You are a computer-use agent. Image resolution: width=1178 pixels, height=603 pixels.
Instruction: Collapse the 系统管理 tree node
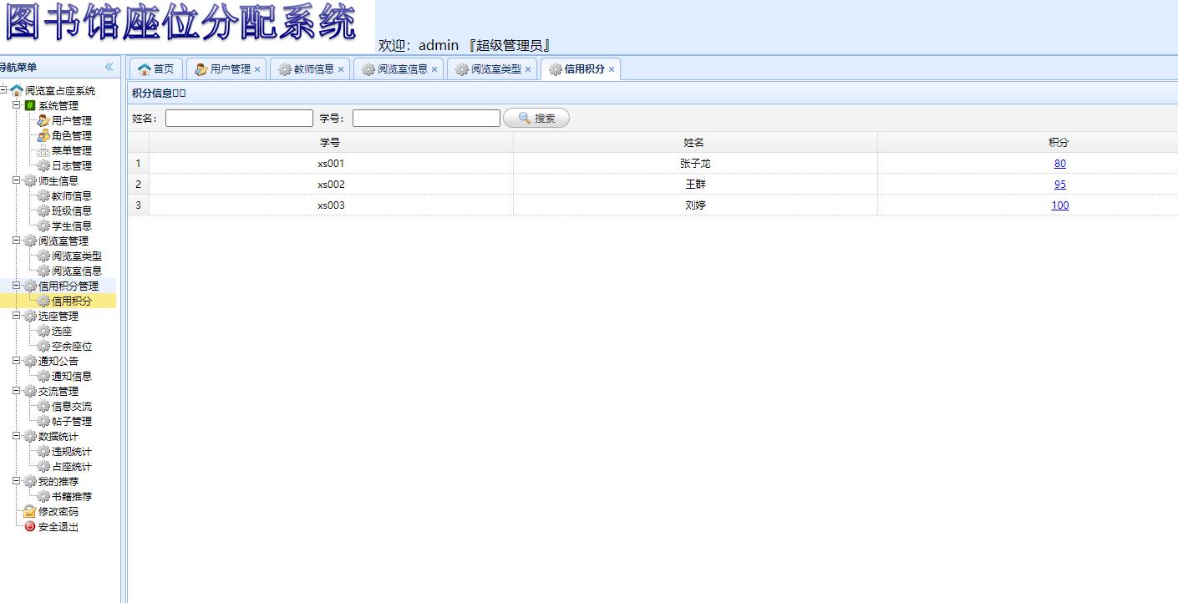point(15,105)
